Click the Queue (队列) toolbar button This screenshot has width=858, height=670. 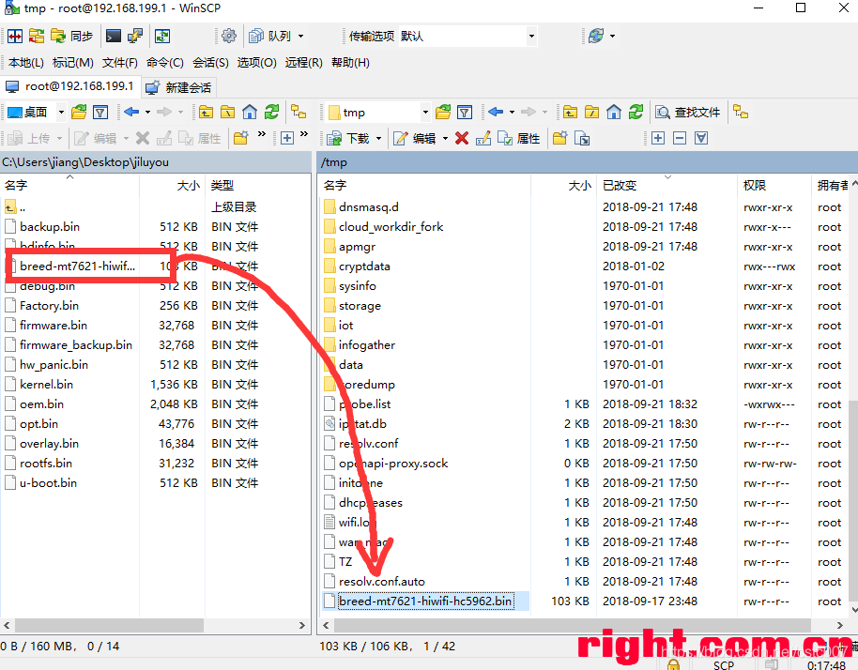270,36
